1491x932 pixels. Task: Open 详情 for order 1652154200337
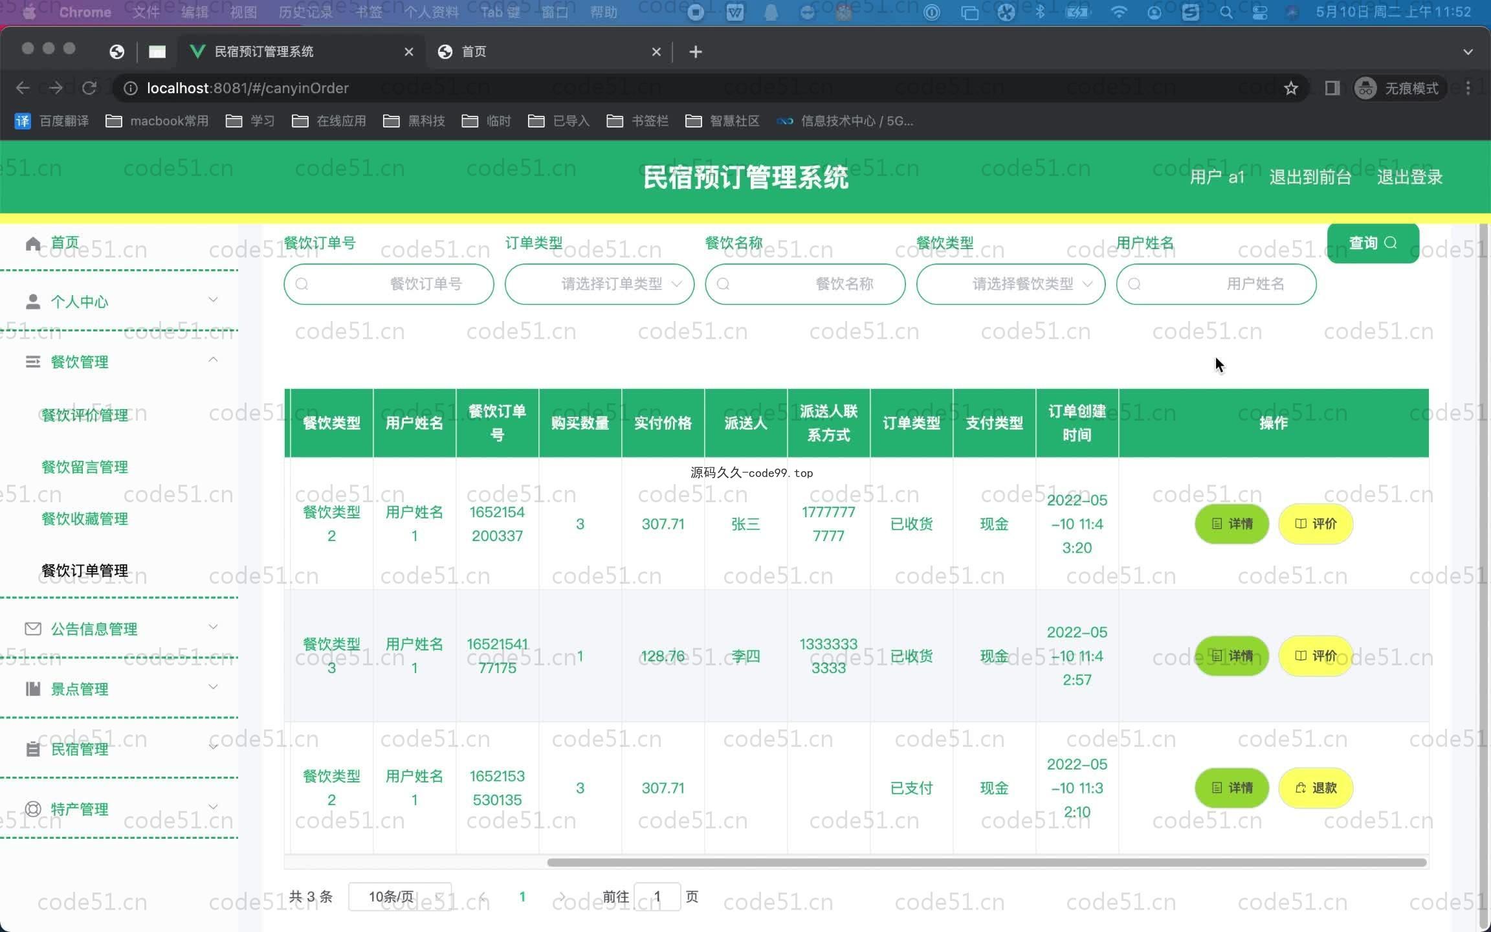1231,524
